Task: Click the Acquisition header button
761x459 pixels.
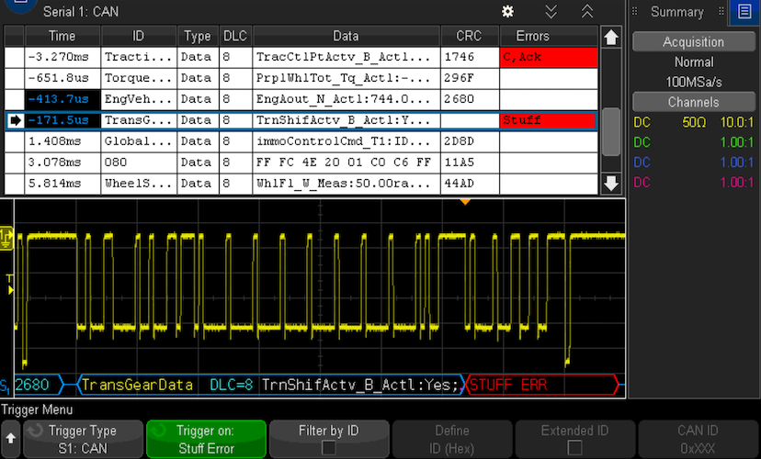Action: (x=693, y=42)
